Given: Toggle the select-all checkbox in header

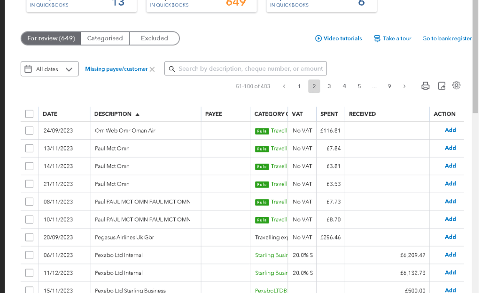Looking at the screenshot, I should pos(29,114).
